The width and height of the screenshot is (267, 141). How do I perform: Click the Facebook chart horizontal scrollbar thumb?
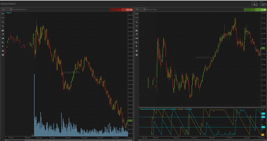coord(78,140)
